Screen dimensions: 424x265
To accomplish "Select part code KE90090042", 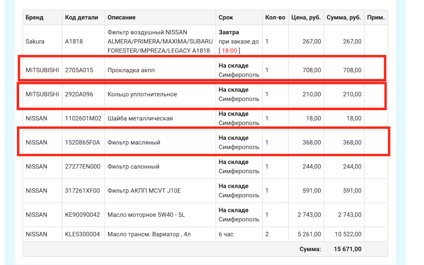I will [x=83, y=215].
